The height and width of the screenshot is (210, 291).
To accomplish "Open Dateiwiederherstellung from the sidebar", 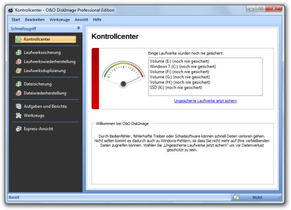I will (46, 93).
